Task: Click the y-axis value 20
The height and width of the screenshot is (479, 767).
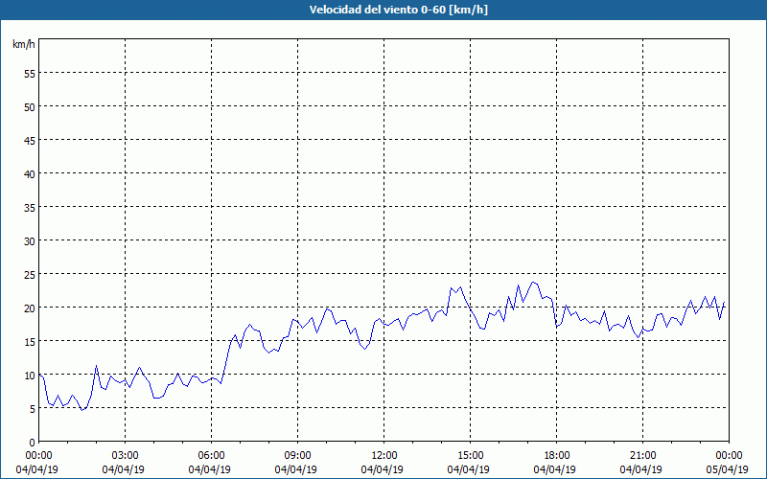Action: [30, 308]
